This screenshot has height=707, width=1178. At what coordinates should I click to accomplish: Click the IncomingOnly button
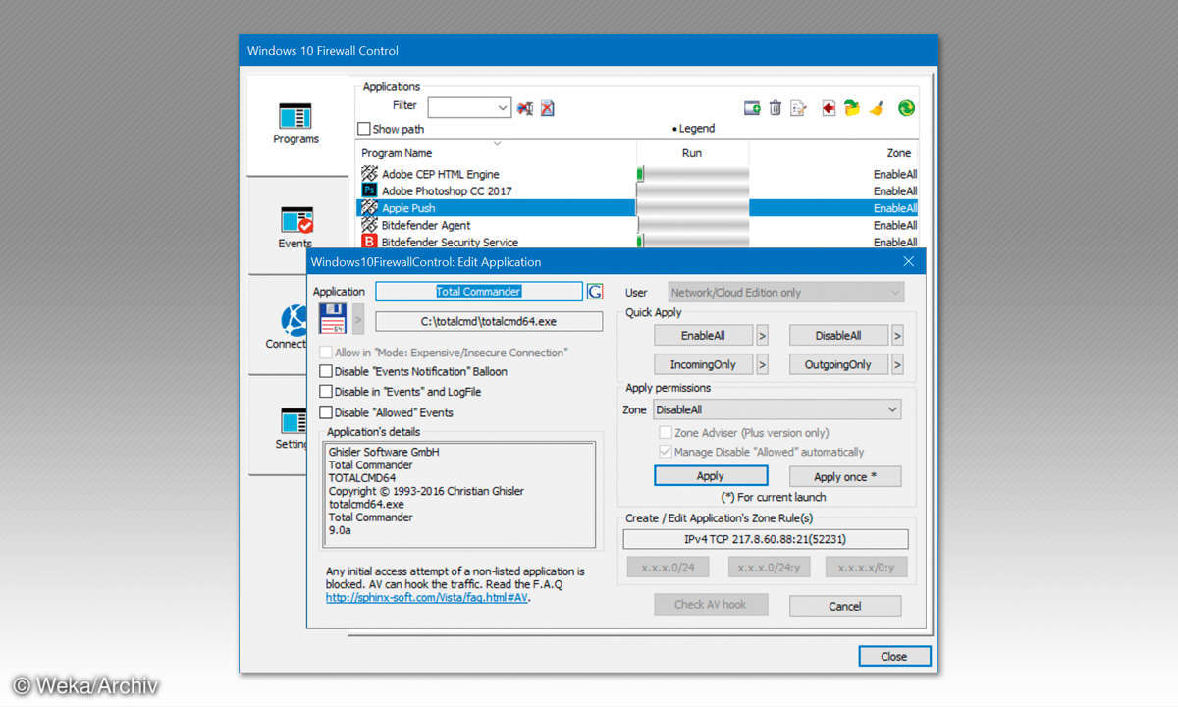[x=703, y=364]
